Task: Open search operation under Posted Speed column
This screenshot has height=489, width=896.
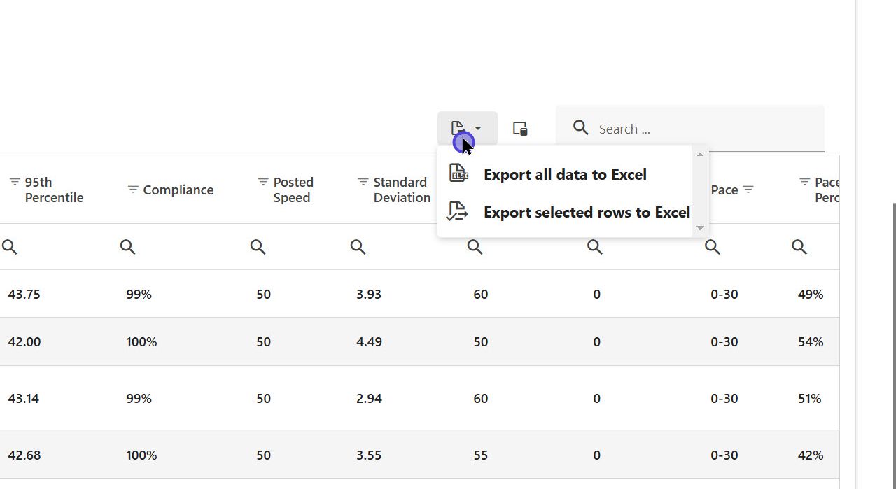Action: pyautogui.click(x=258, y=246)
